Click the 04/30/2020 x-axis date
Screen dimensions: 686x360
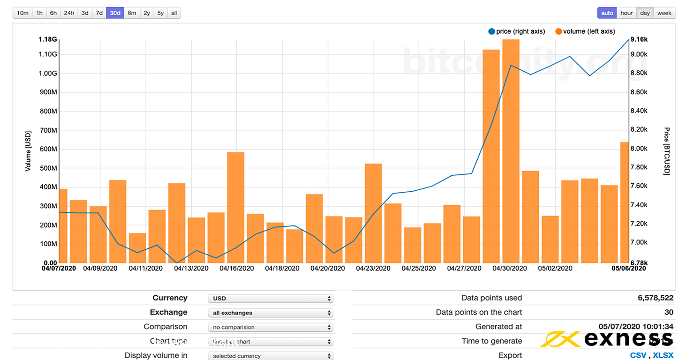pos(509,269)
